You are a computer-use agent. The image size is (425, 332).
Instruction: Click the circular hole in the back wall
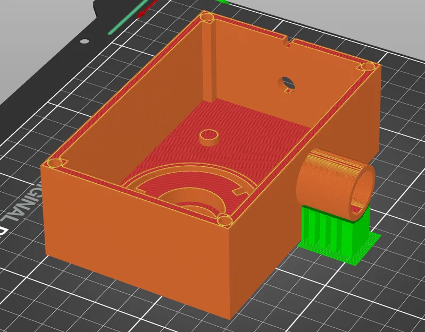[x=287, y=84]
